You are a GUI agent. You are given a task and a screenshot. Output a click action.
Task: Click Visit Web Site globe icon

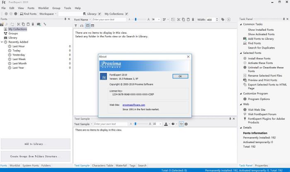click(x=245, y=110)
